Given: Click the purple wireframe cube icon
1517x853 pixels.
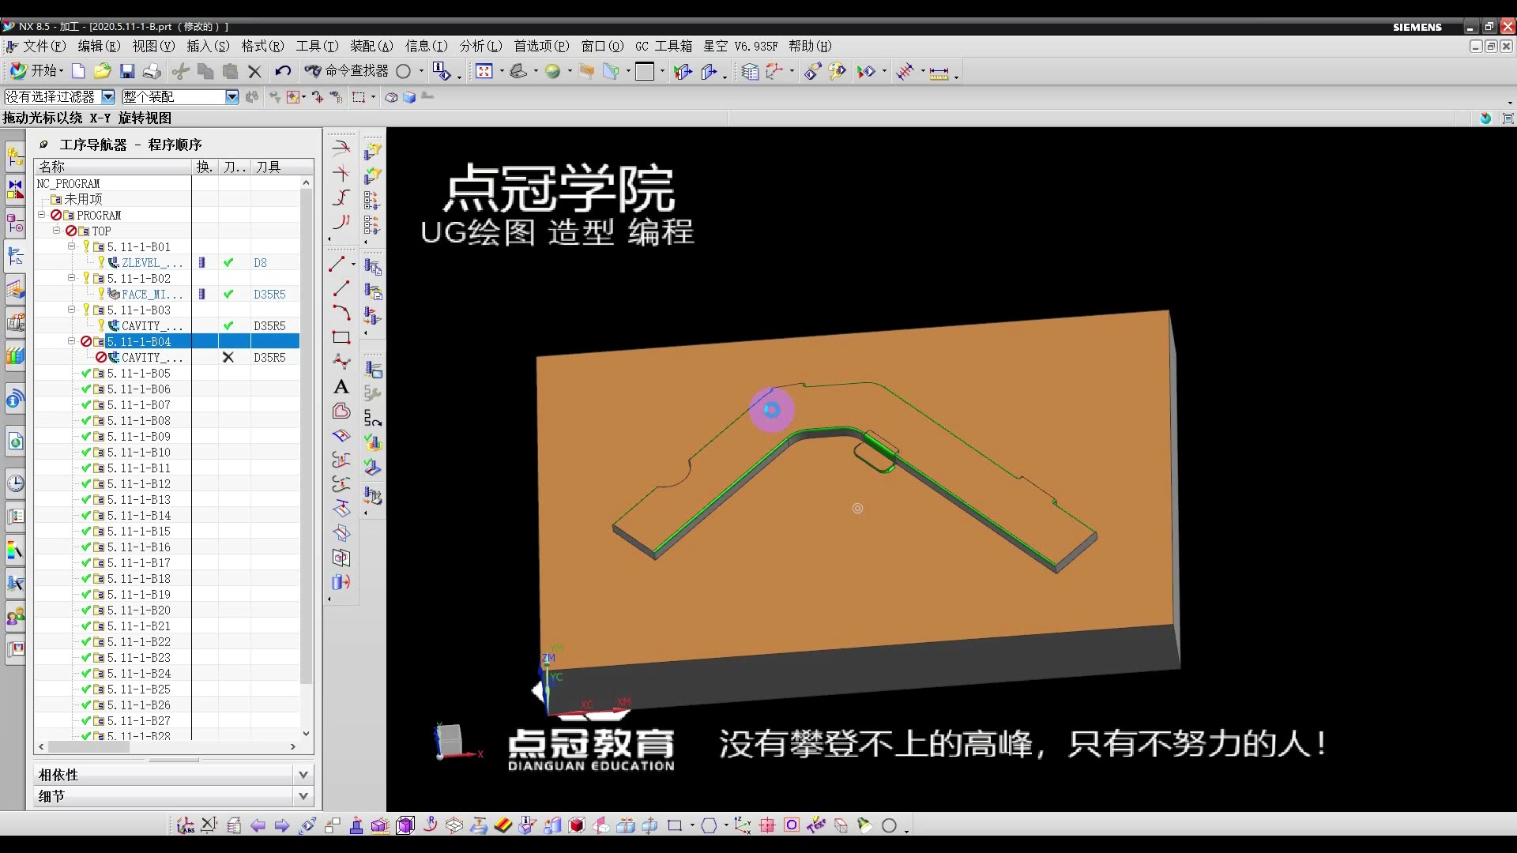Looking at the screenshot, I should 405,825.
